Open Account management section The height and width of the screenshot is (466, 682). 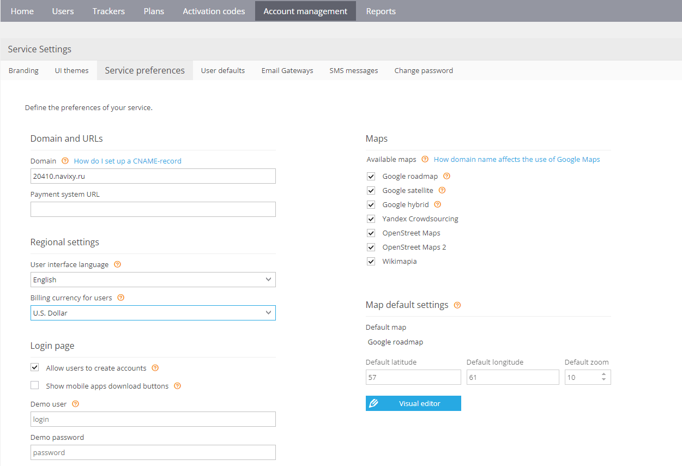click(x=305, y=11)
